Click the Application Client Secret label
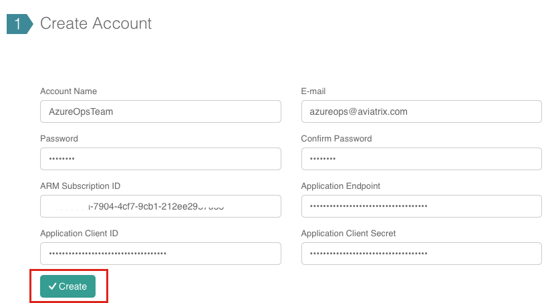The width and height of the screenshot is (554, 303). click(x=348, y=234)
